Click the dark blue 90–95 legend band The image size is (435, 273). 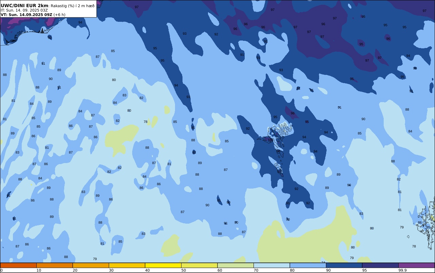click(344, 265)
